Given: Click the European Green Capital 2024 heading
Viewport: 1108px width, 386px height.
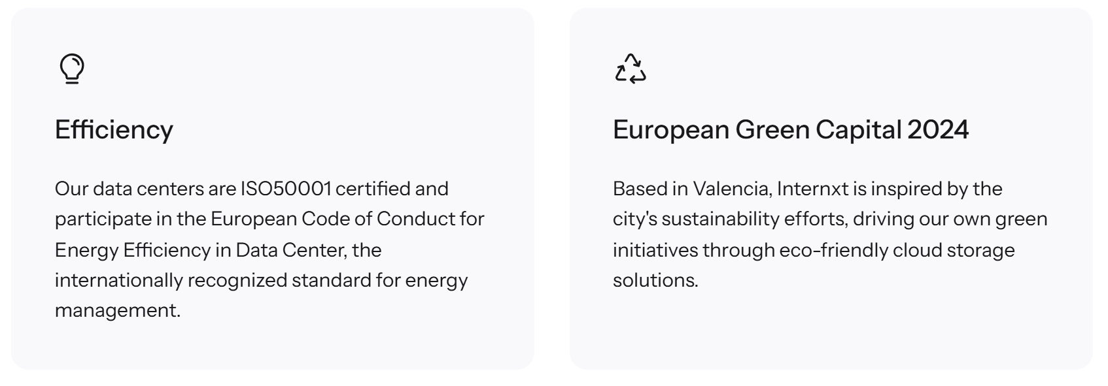Looking at the screenshot, I should click(790, 129).
